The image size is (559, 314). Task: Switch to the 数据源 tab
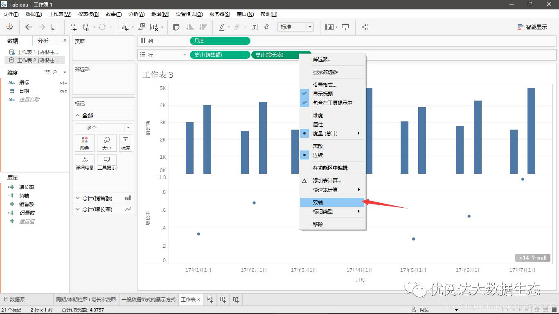tap(14, 300)
